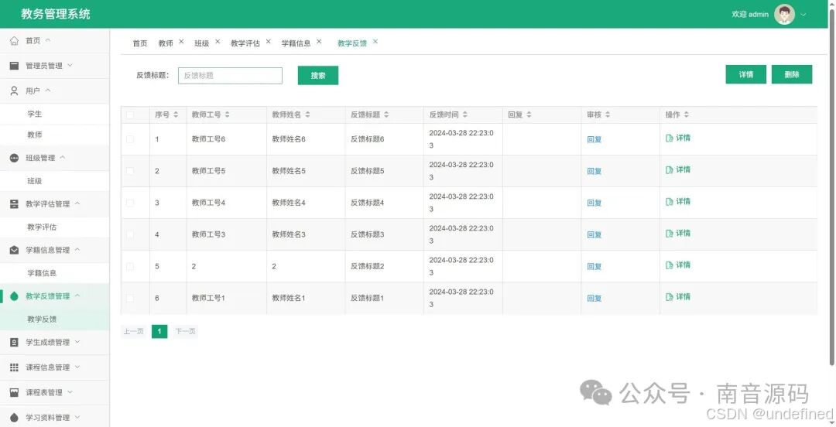
Task: Click 回复 link in row 教师工号6
Action: (594, 140)
